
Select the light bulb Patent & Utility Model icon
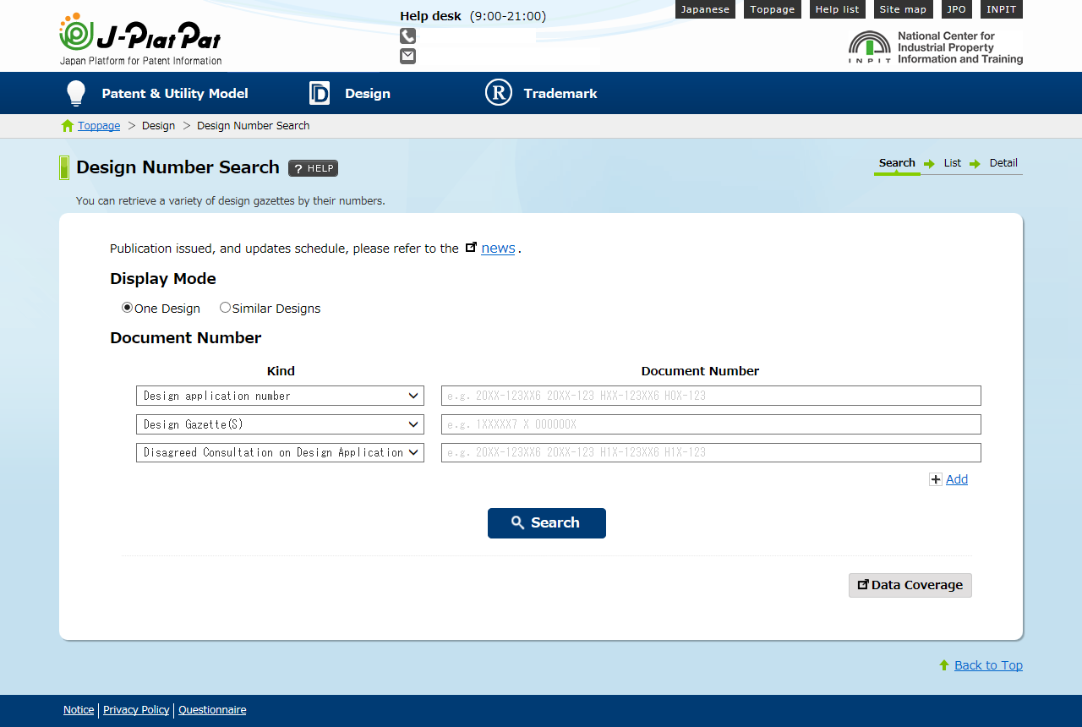pos(75,93)
